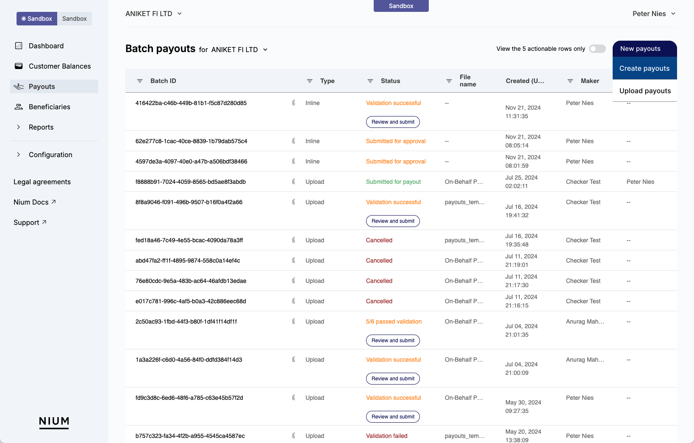Open the ANIKET FI LTD account dropdown
This screenshot has height=443, width=694.
154,13
